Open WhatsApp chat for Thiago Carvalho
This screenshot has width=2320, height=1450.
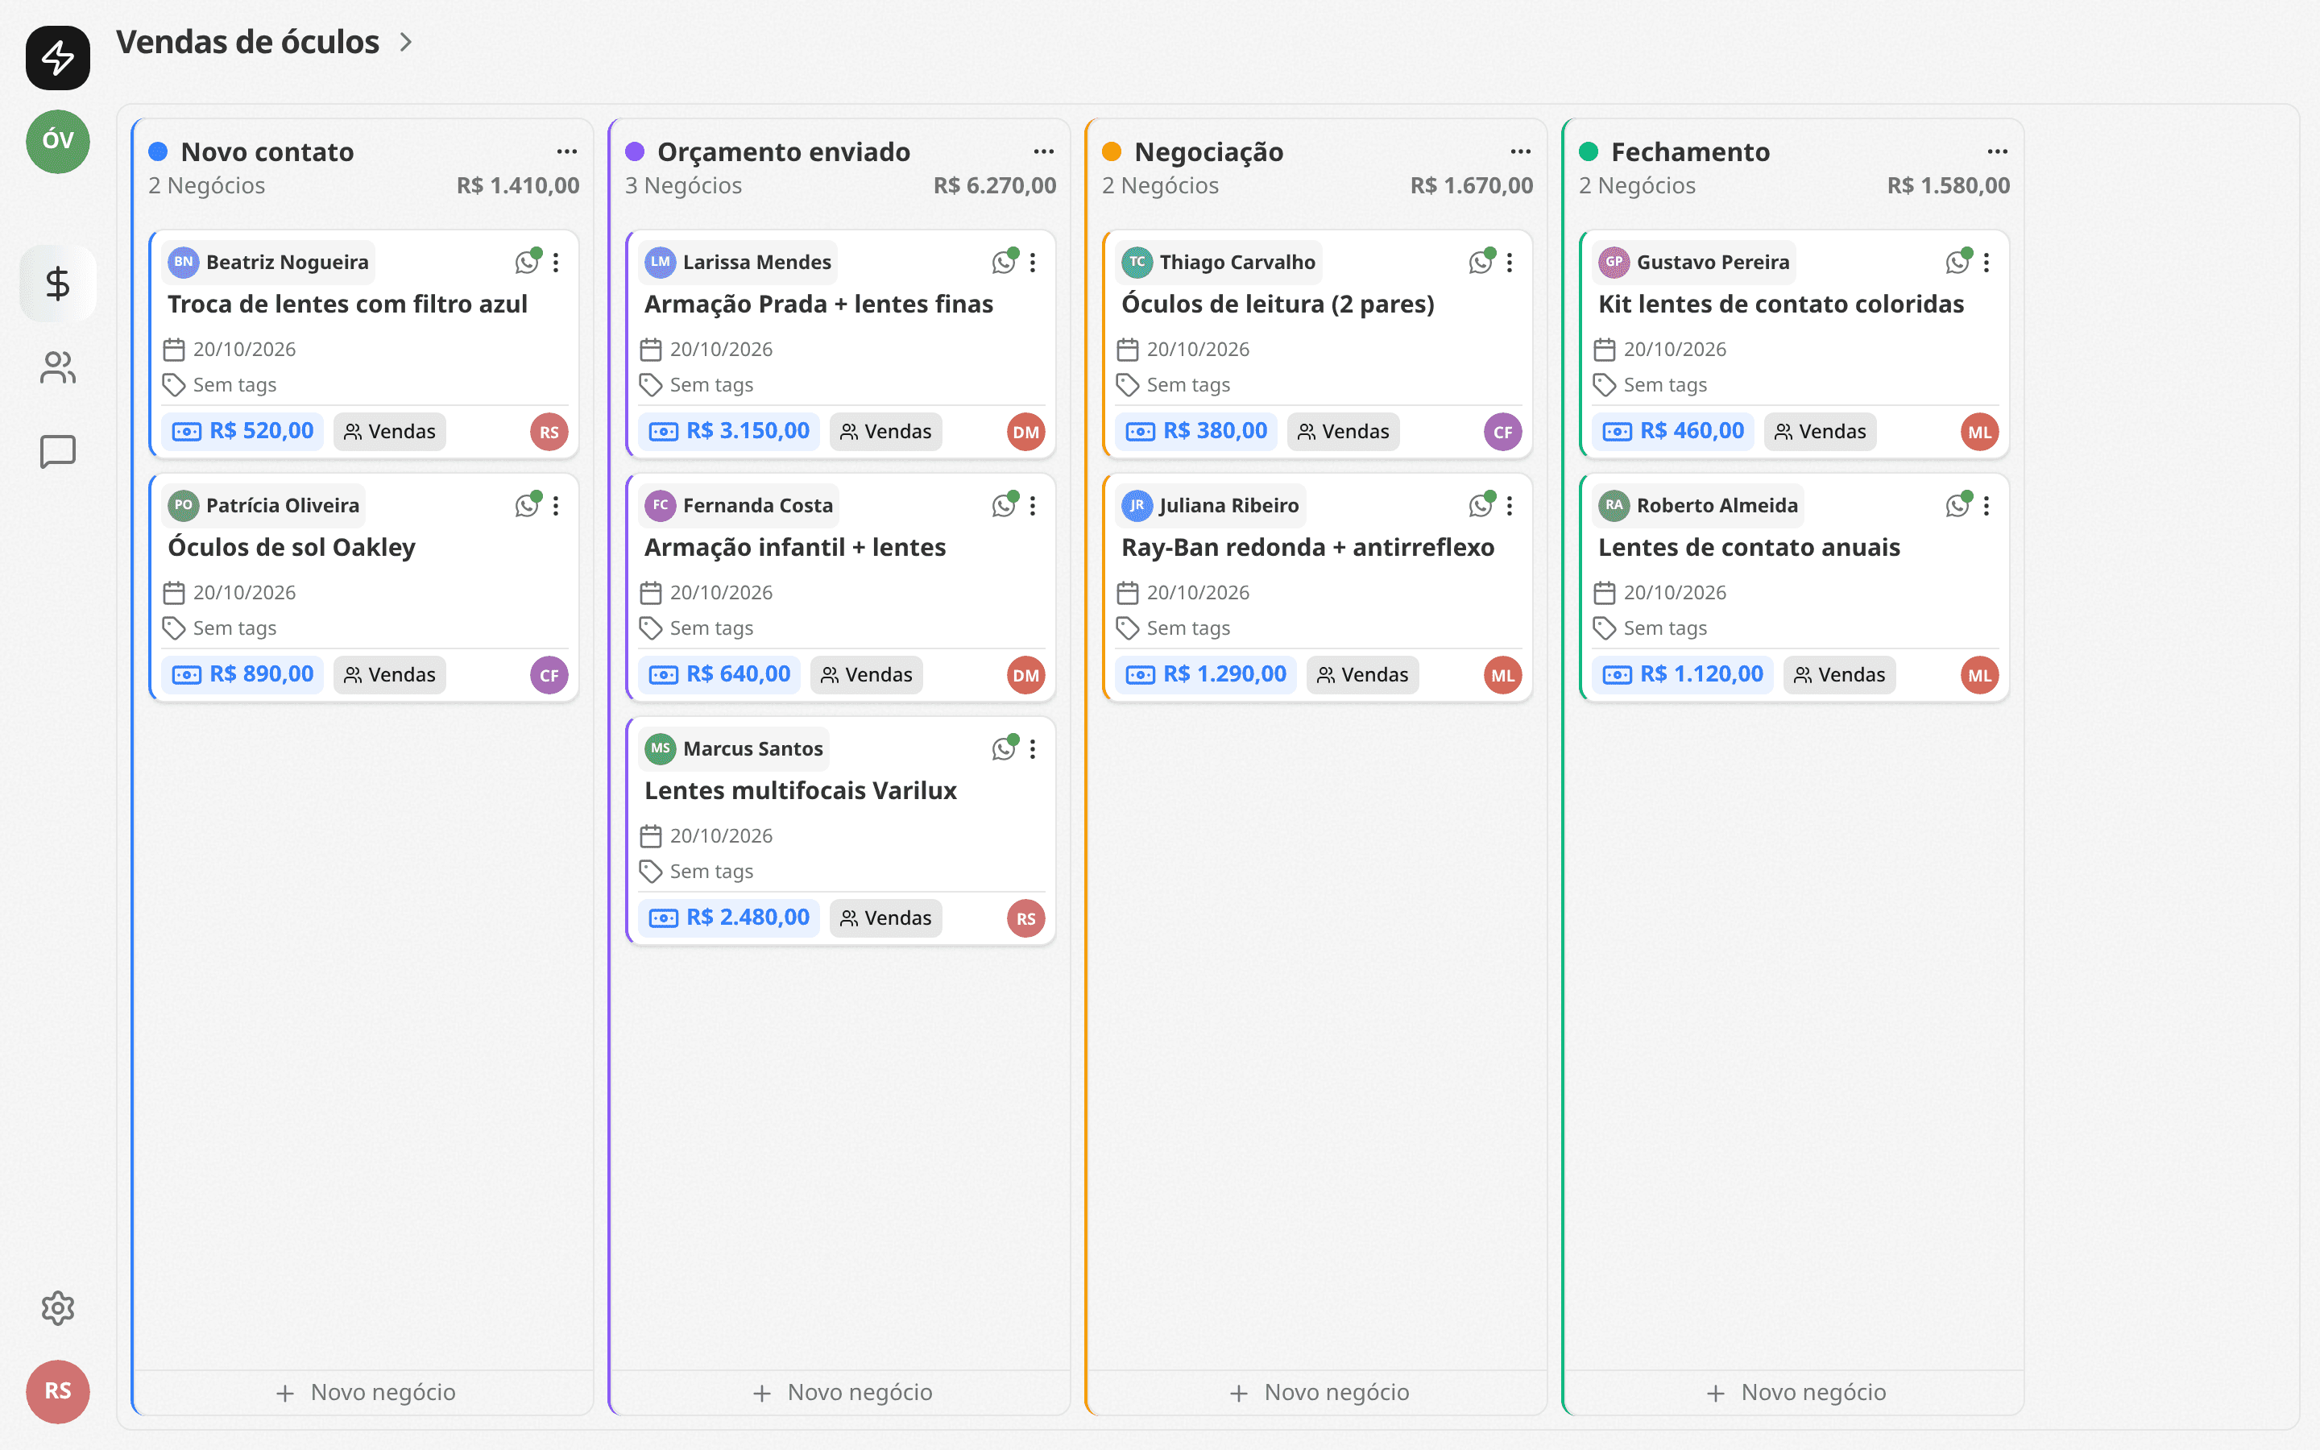pos(1481,262)
